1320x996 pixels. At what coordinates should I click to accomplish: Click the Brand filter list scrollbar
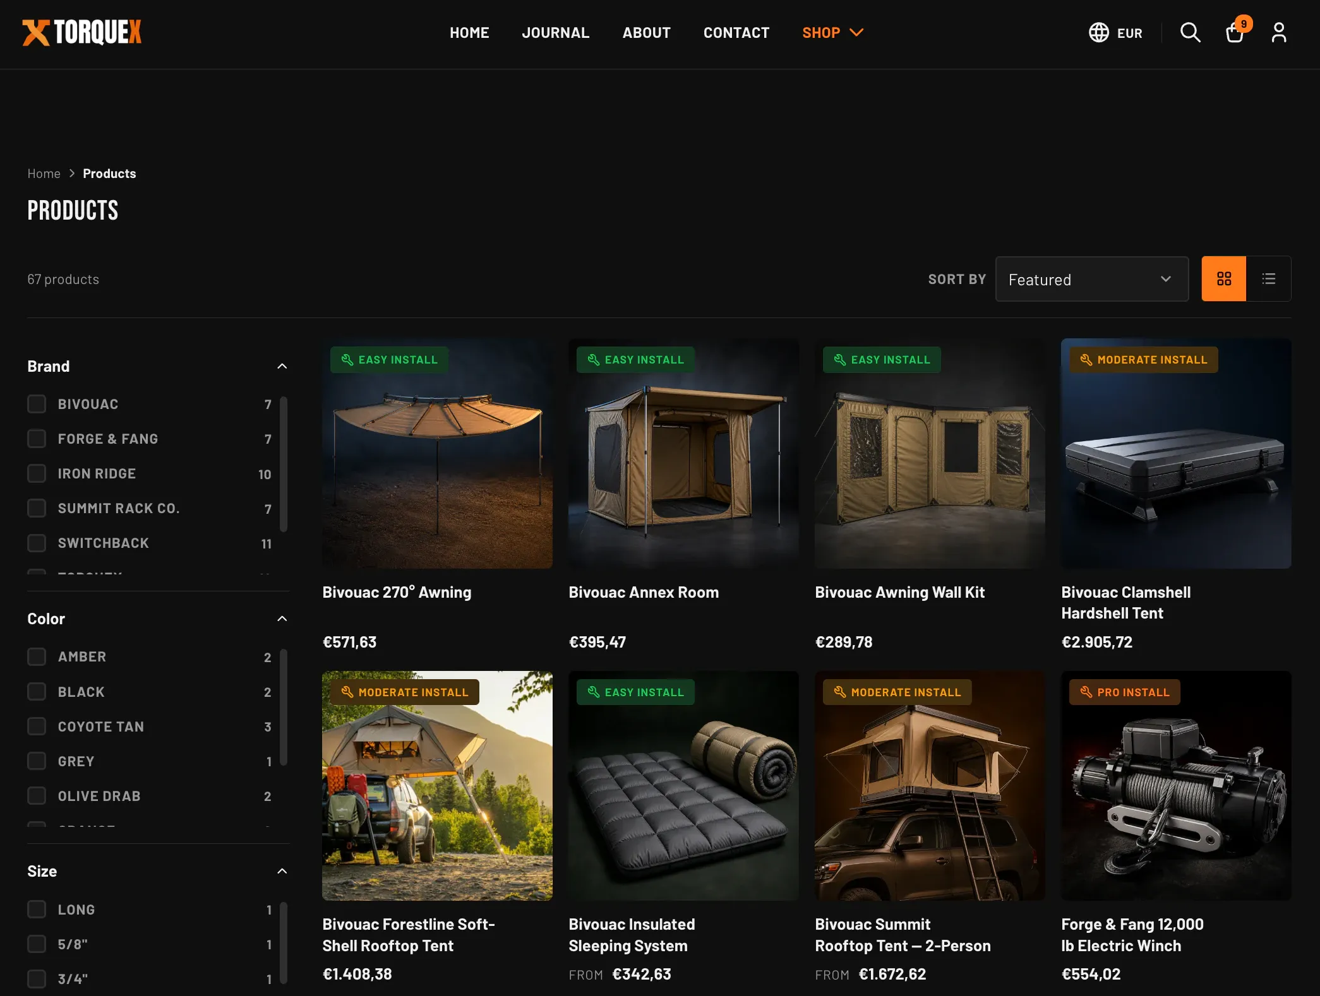284,464
